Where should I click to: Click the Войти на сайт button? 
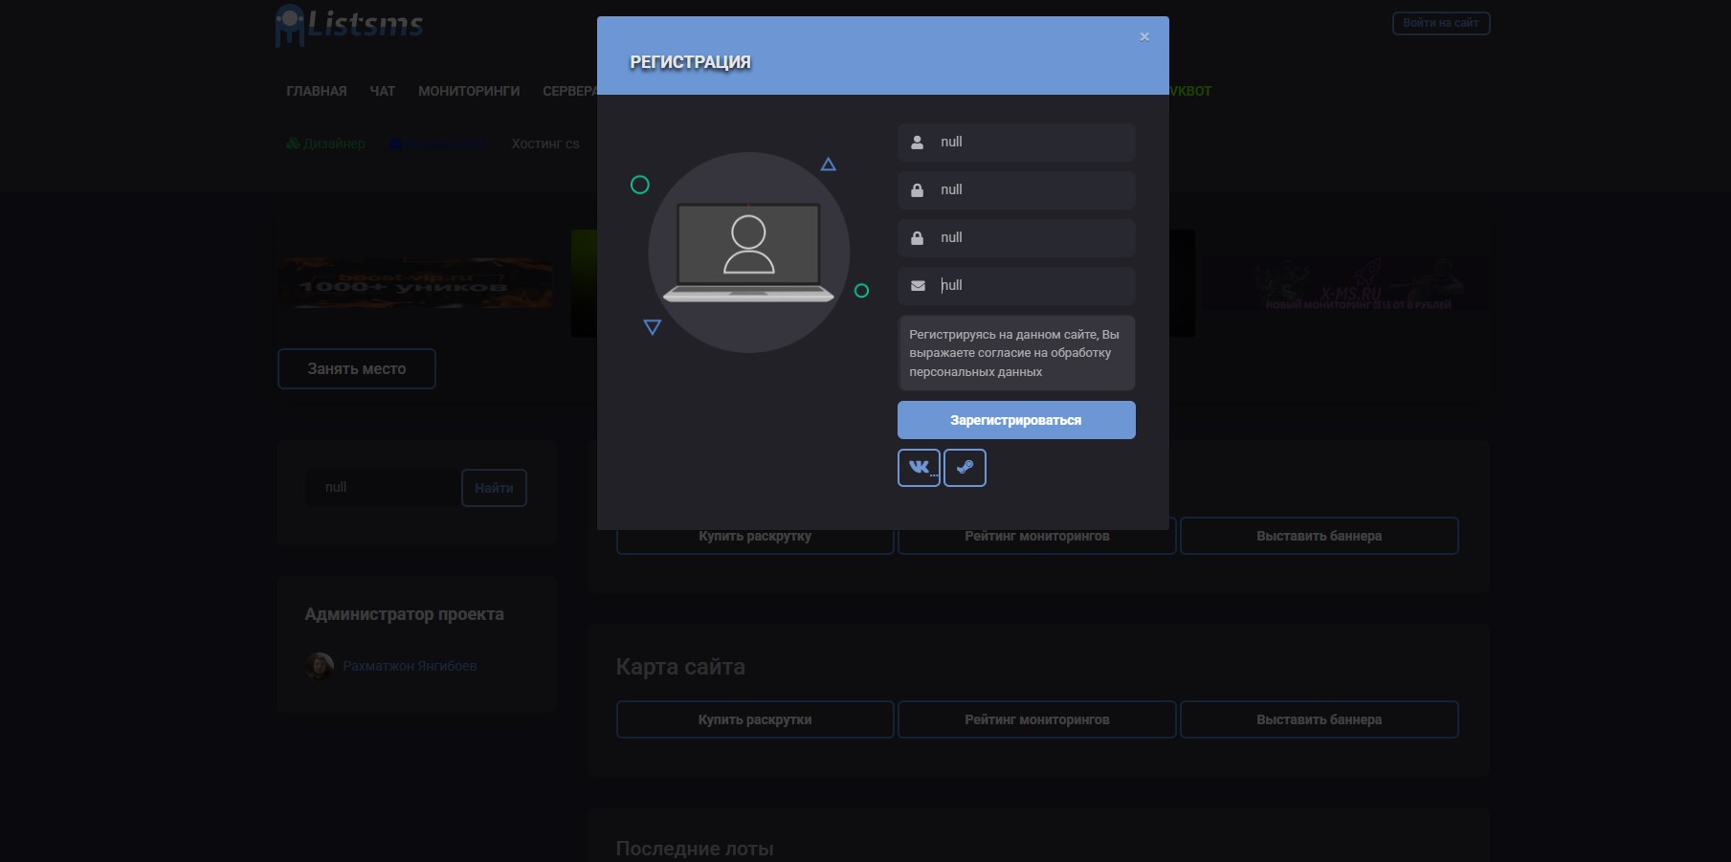pyautogui.click(x=1440, y=23)
